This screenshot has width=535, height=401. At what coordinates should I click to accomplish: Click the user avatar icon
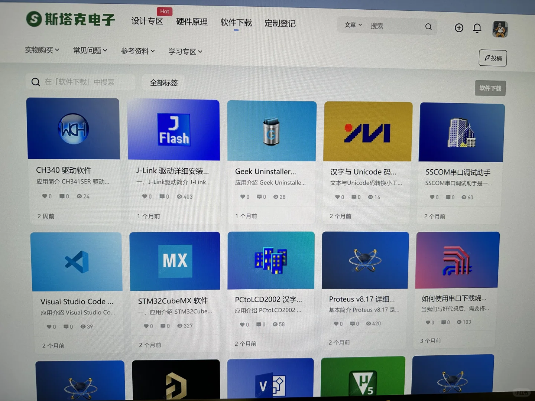(500, 29)
